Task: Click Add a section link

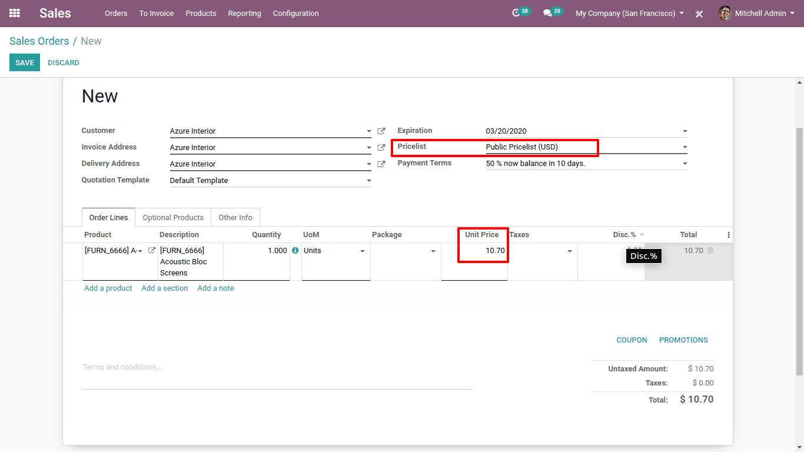Action: tap(165, 288)
